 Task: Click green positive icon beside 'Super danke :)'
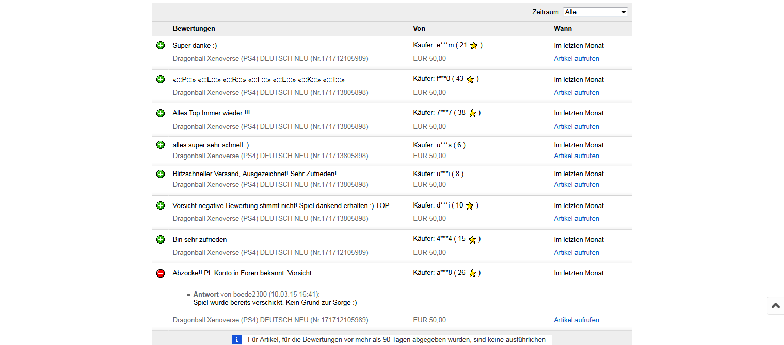pyautogui.click(x=161, y=45)
